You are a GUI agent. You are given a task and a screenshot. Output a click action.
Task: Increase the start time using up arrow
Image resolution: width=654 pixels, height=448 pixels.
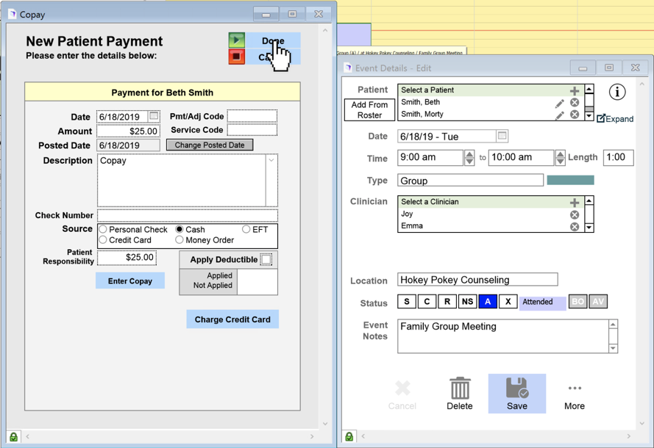[469, 153]
